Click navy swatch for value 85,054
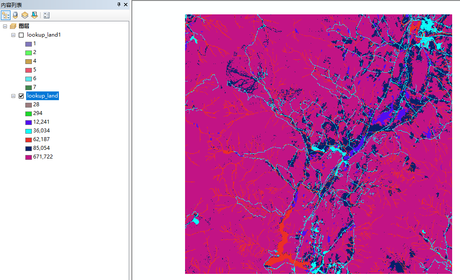Screen dimensions: 460x280 coord(28,148)
